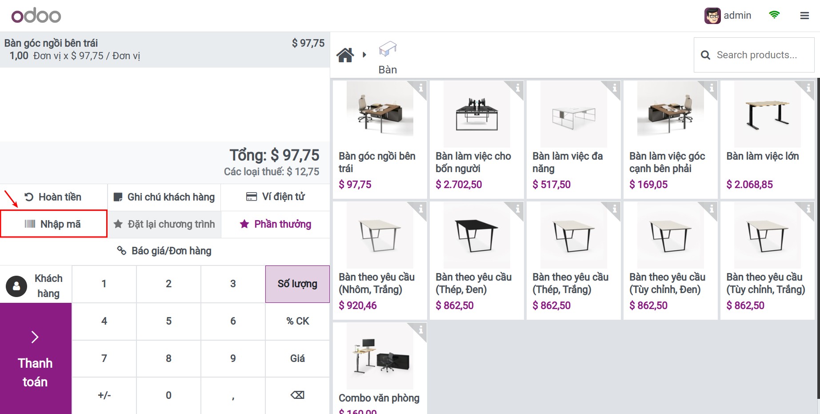Screen dimensions: 820x414
Task: Select Phần thưởng reward option
Action: point(276,224)
